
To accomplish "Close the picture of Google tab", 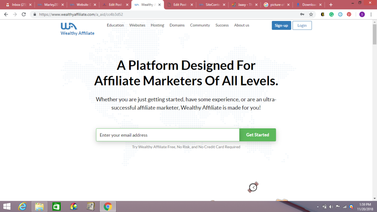I will tap(288, 4).
